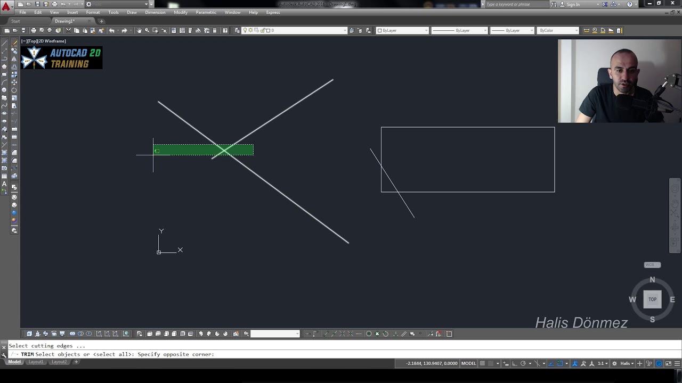Expand the object snap settings arrow
This screenshot has height=383, width=682.
click(x=567, y=363)
